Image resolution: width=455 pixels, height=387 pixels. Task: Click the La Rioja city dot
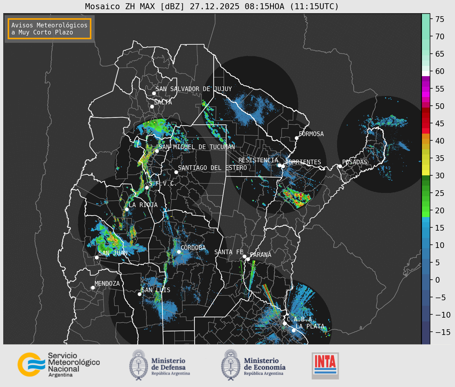(127, 209)
